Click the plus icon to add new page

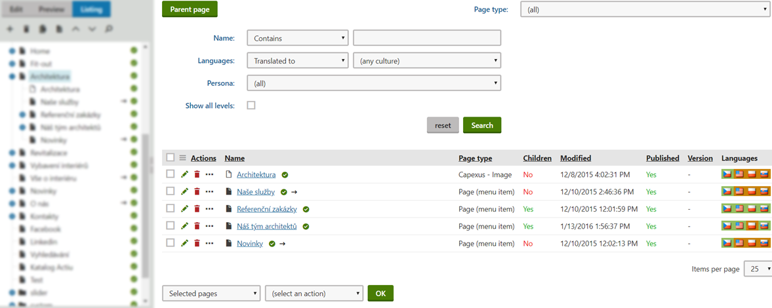click(10, 29)
